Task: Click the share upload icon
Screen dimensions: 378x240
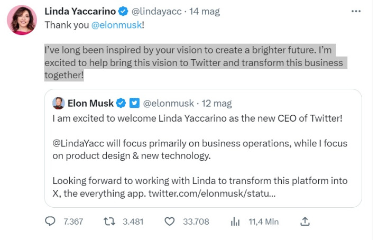Action: [x=305, y=221]
